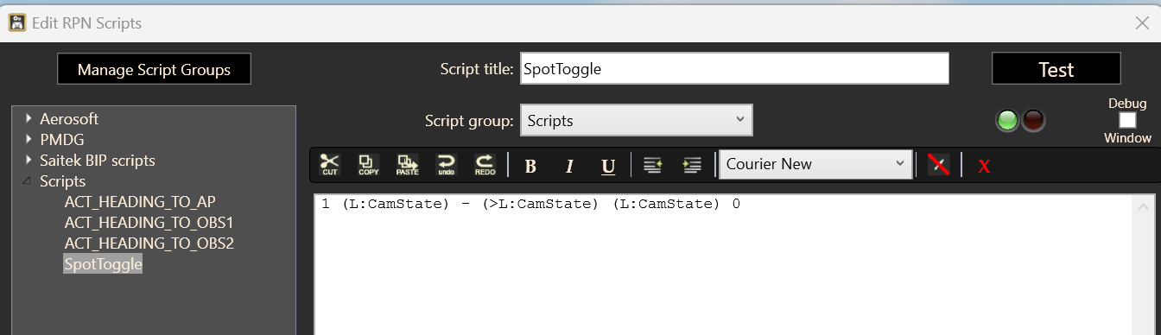Screen dimensions: 1161x335
Task: Open the Script group dropdown
Action: [x=636, y=121]
